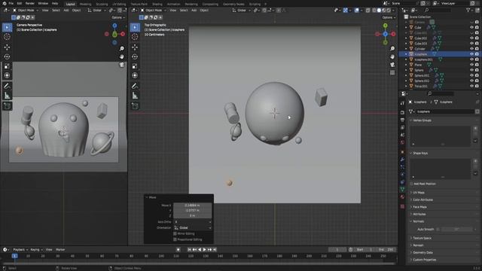
Task: Select the Measure tool in the top orthographic viewport
Action: pyautogui.click(x=135, y=96)
